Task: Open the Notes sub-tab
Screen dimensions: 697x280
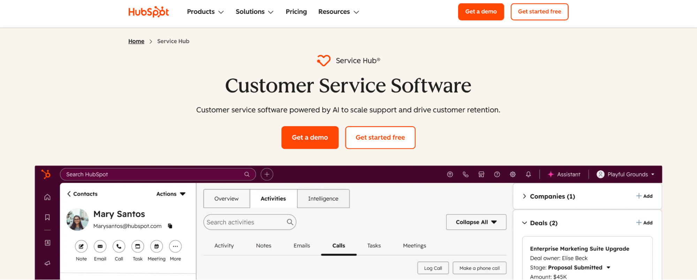Action: [264, 246]
